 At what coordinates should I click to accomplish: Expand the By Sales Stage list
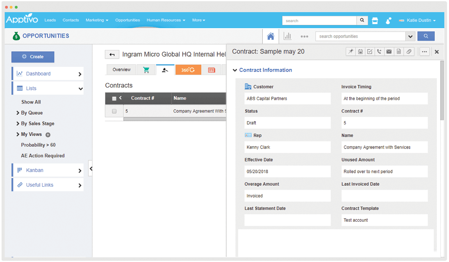click(18, 124)
